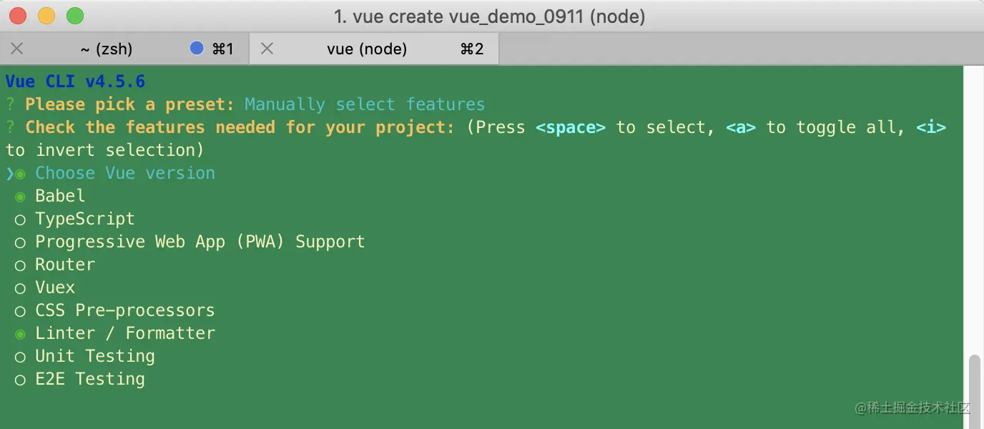The height and width of the screenshot is (429, 984).
Task: Check the CSS Pre-processors option
Action: pos(20,311)
